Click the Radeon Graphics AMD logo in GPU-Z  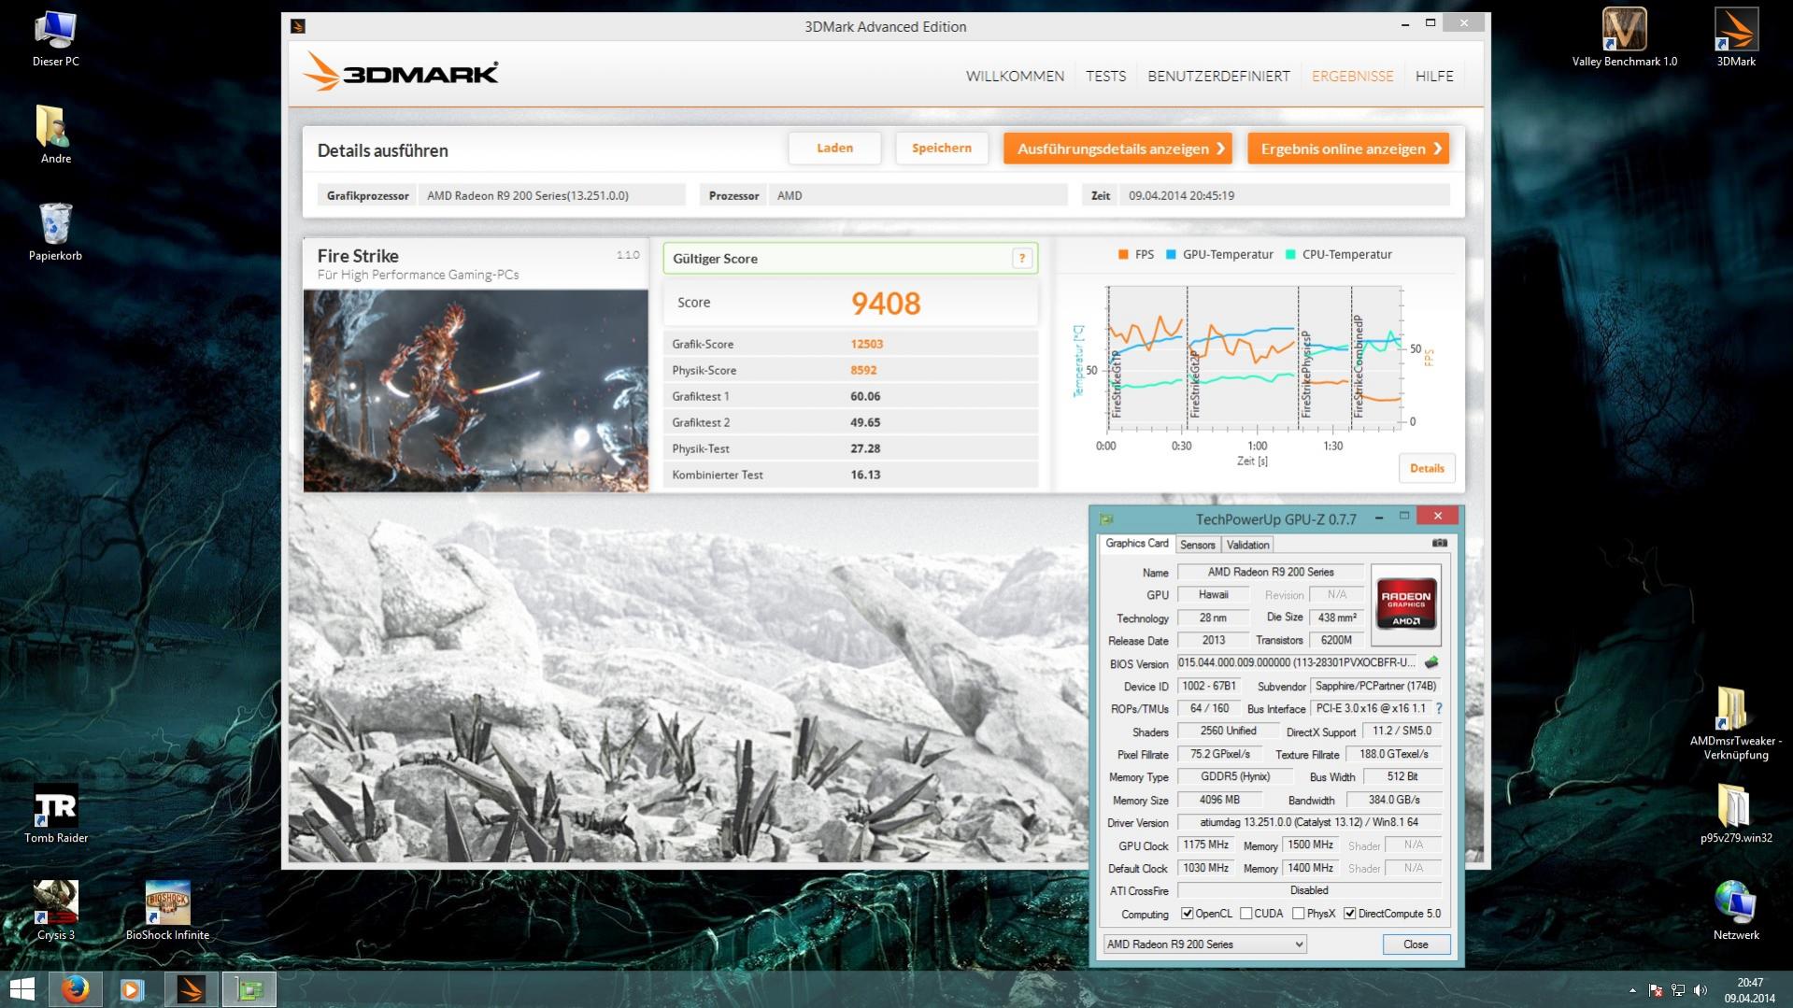pos(1405,604)
